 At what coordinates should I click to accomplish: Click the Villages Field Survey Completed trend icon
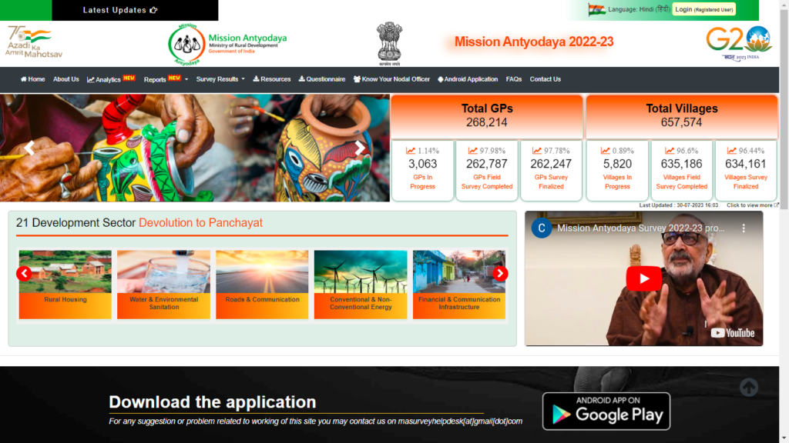[670, 151]
